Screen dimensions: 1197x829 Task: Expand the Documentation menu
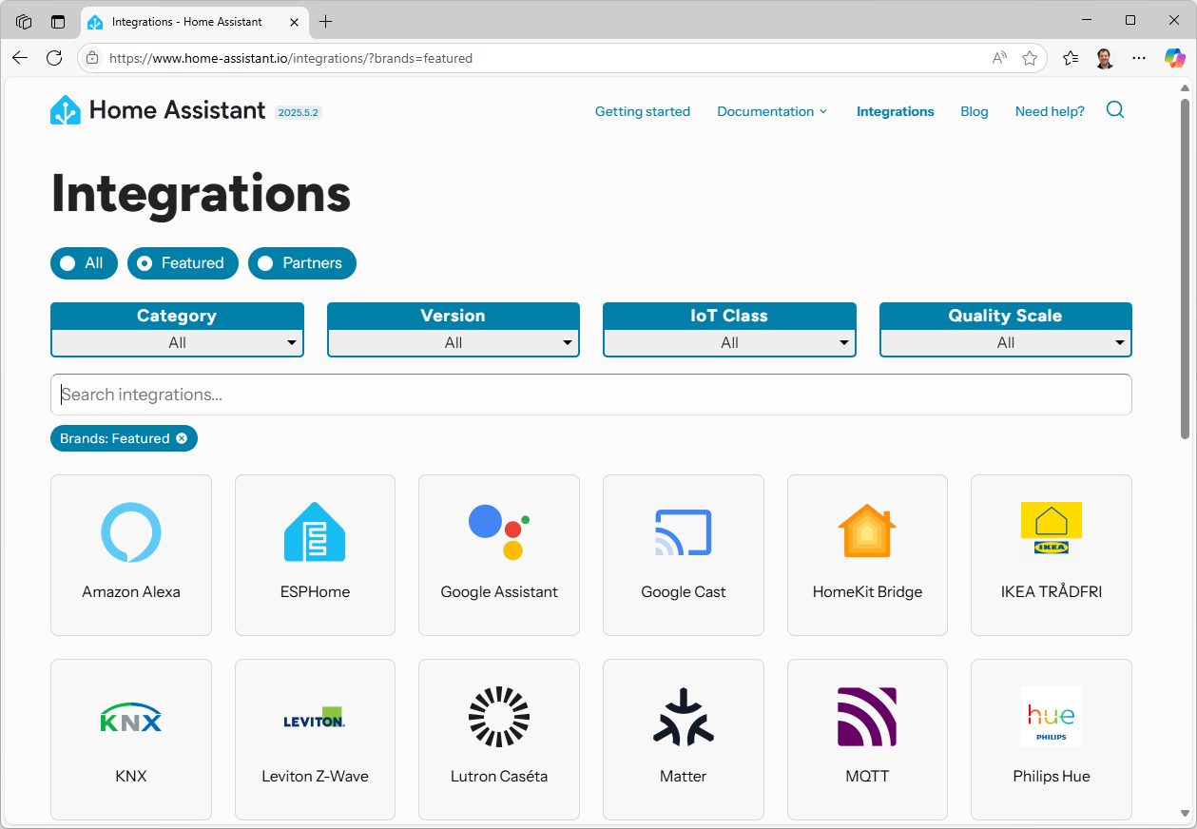click(x=772, y=111)
